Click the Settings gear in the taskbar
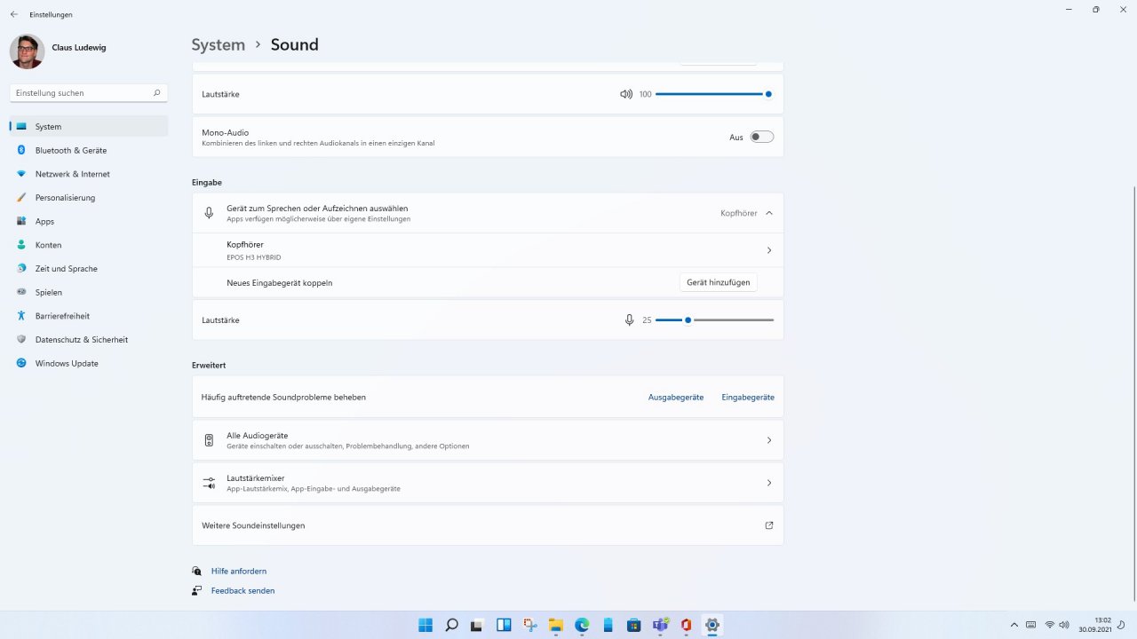Screen dimensions: 1137x639 pyautogui.click(x=712, y=625)
